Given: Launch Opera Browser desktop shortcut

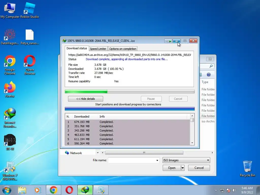Looking at the screenshot, I should tap(30, 65).
